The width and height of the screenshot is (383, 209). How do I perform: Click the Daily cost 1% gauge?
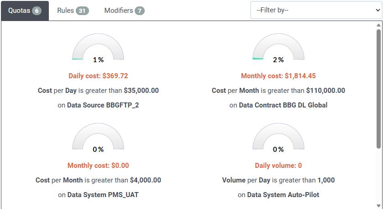[x=98, y=47]
